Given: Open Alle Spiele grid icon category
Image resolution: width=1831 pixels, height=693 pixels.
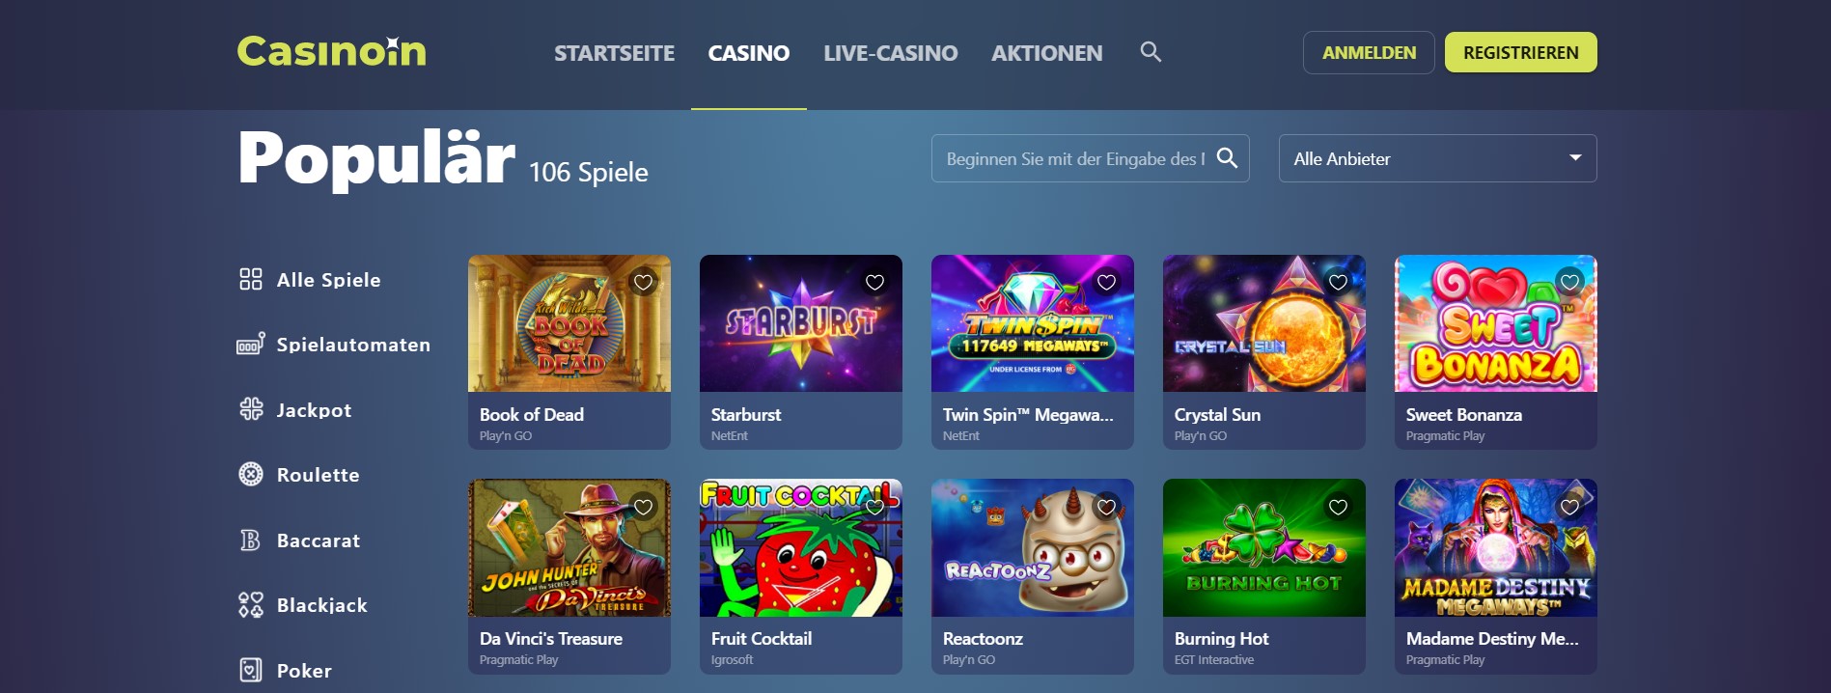Looking at the screenshot, I should [x=251, y=280].
